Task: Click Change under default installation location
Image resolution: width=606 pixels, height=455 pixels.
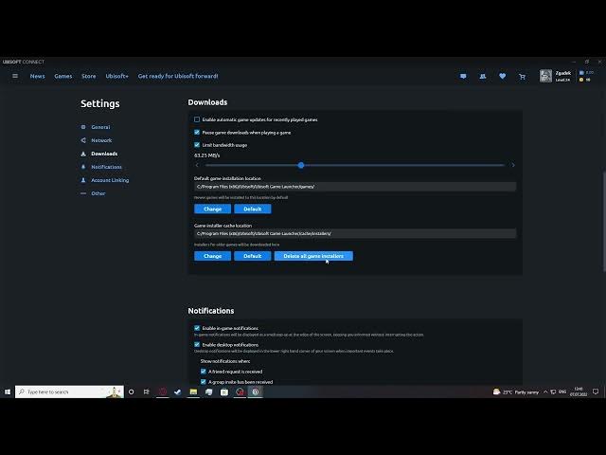Action: click(x=212, y=209)
